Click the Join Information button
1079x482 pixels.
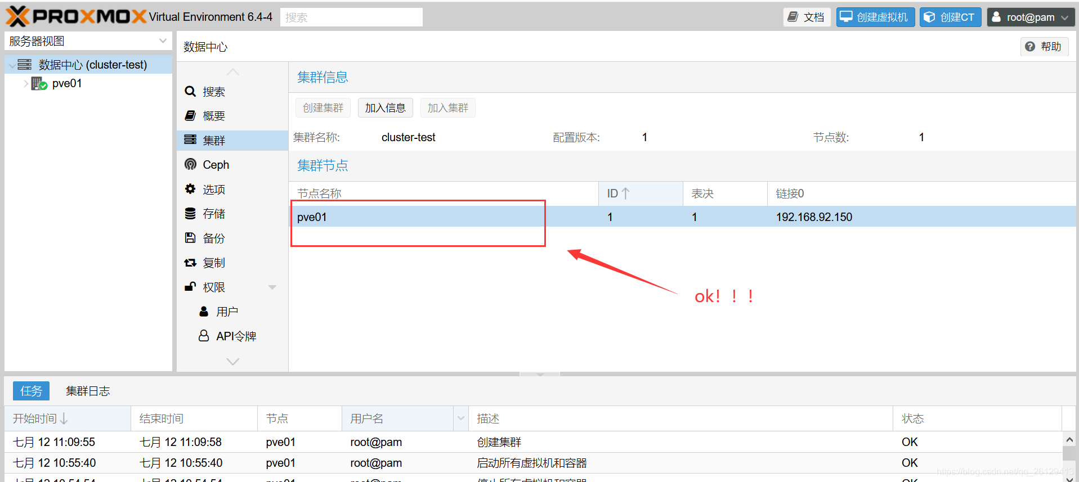[386, 108]
